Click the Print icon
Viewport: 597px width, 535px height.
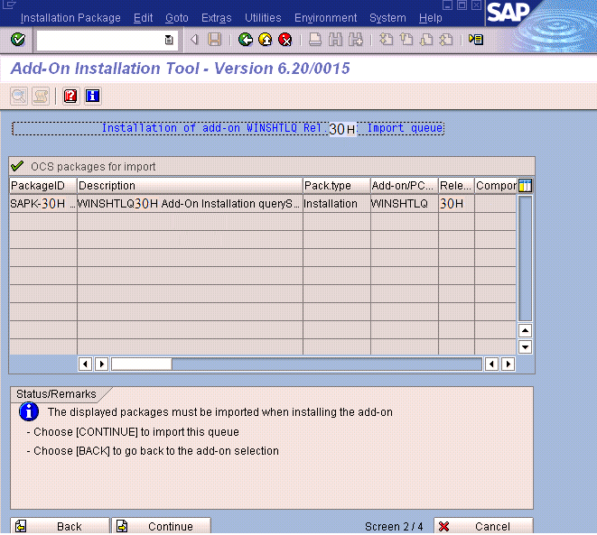point(315,40)
